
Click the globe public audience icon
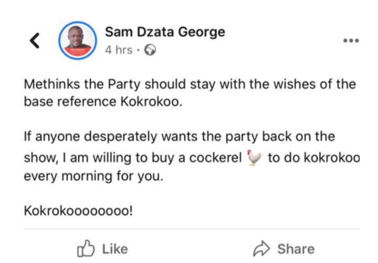150,50
